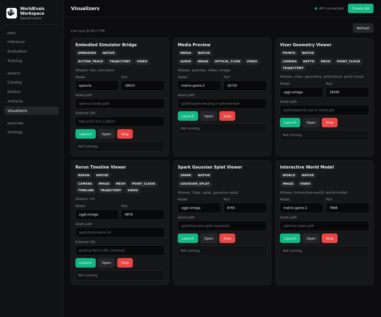Click the Create Job button
This screenshot has width=381, height=317.
pyautogui.click(x=361, y=8)
